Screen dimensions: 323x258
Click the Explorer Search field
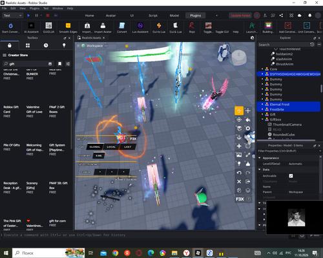tap(284, 45)
